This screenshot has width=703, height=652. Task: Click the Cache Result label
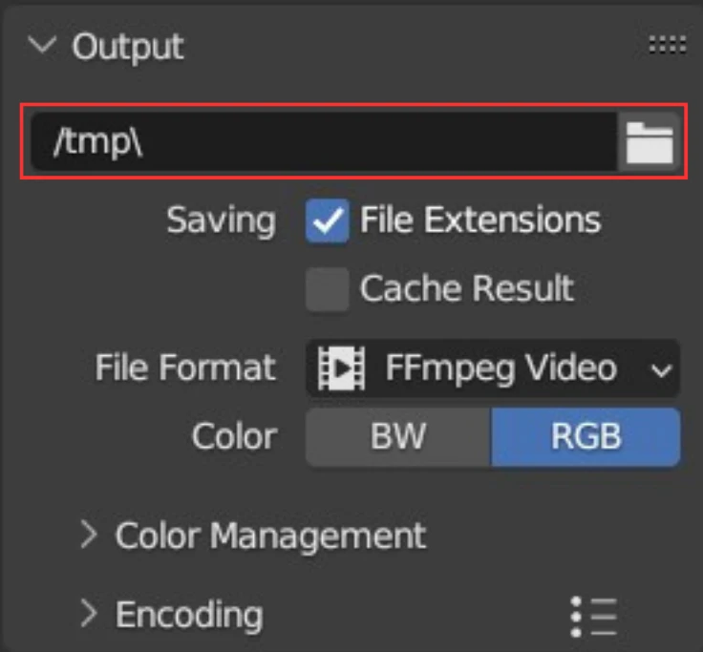click(x=467, y=287)
